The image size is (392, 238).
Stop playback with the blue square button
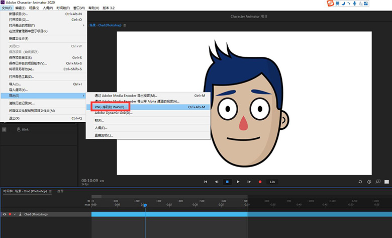coord(227,182)
